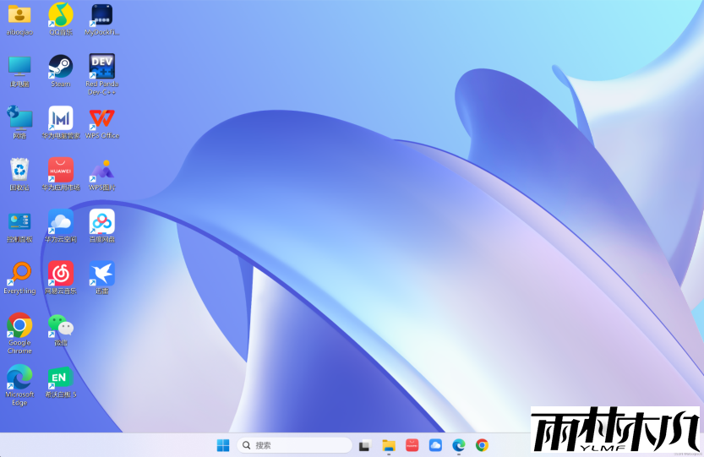The height and width of the screenshot is (457, 704).
Task: Select the 网易云音乐 desktop icon
Action: (x=60, y=273)
